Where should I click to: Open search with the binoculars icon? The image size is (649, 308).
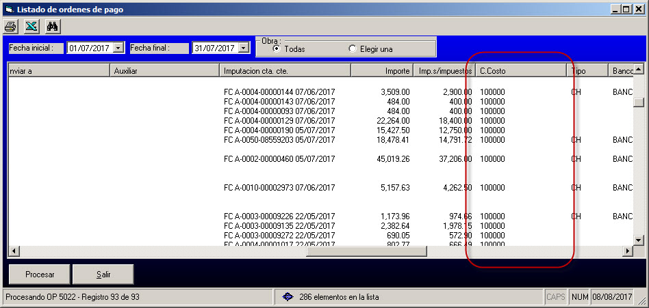53,27
